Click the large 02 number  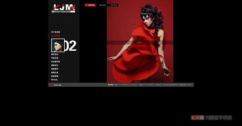(70, 46)
